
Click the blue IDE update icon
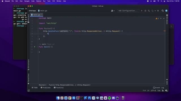point(166,11)
